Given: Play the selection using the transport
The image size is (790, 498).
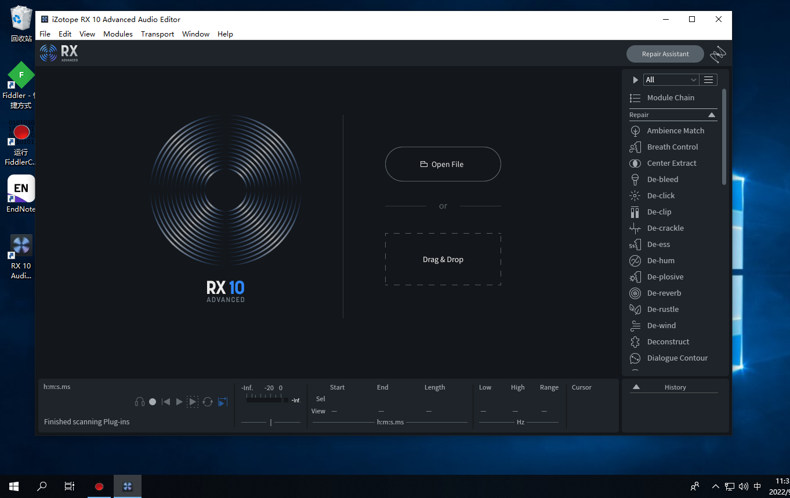Looking at the screenshot, I should [193, 402].
